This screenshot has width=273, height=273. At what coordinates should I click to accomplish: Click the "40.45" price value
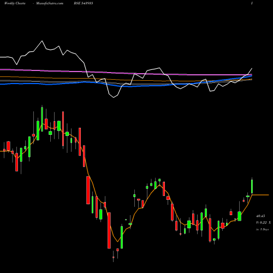pos(260,216)
